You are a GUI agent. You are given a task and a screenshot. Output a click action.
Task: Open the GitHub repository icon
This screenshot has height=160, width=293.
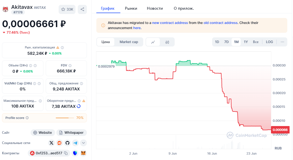(x=67, y=143)
